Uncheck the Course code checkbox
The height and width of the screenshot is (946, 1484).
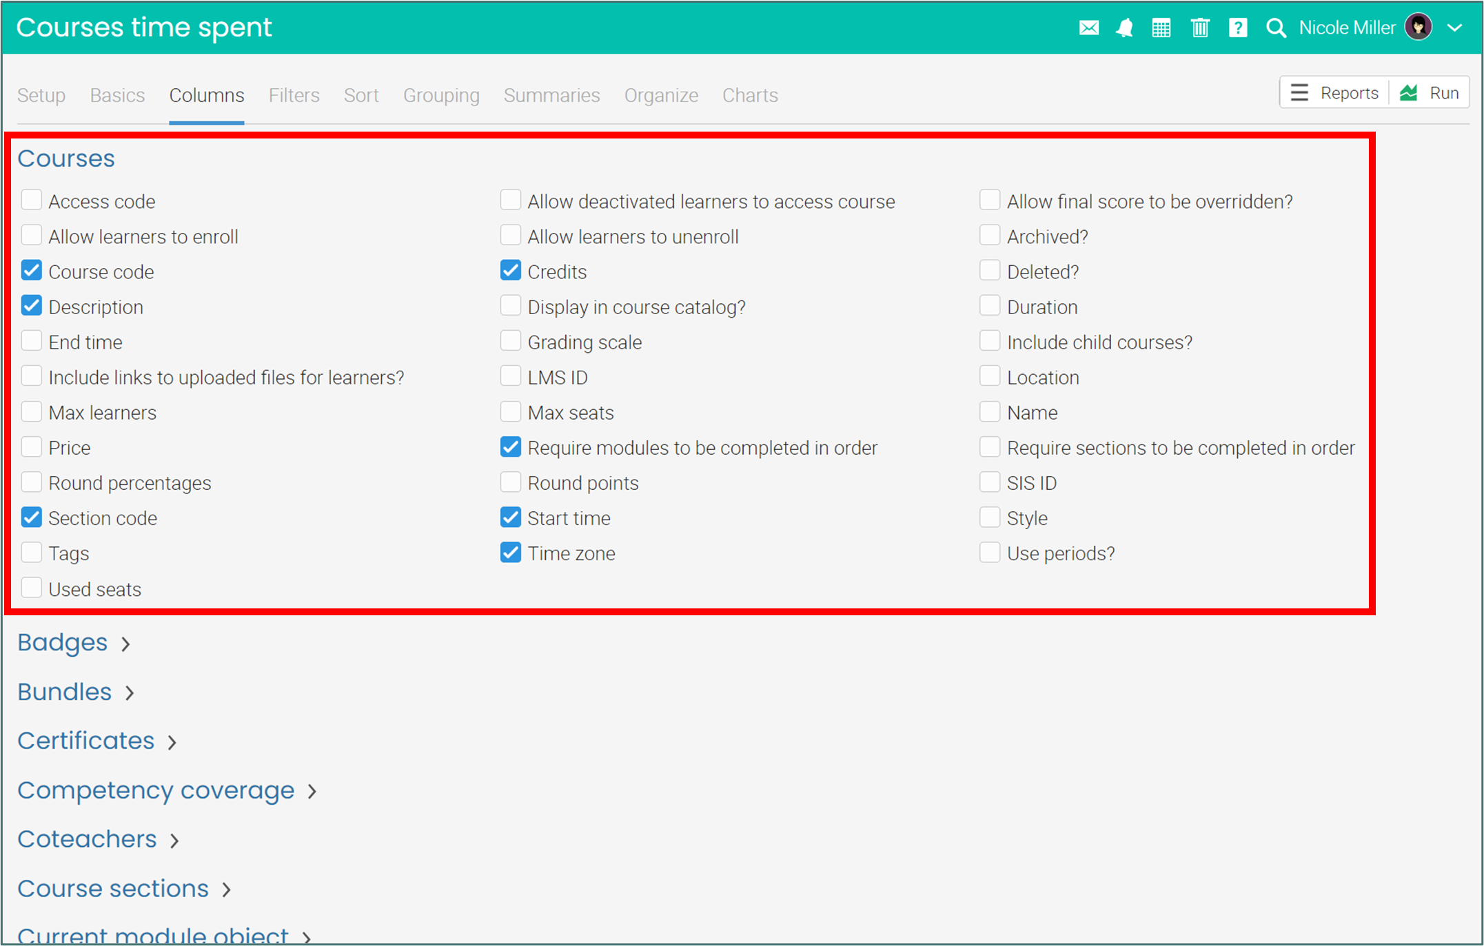coord(32,271)
